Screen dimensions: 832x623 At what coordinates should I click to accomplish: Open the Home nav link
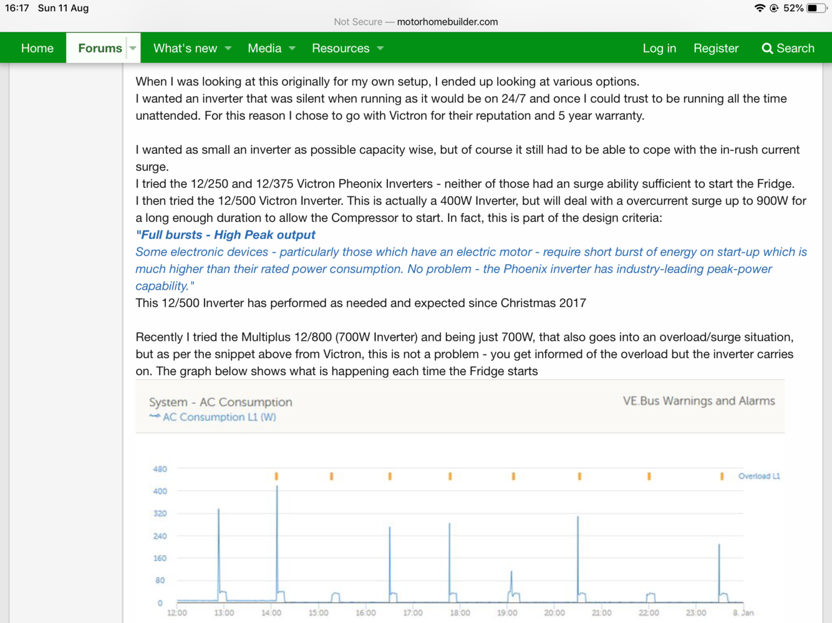point(37,48)
